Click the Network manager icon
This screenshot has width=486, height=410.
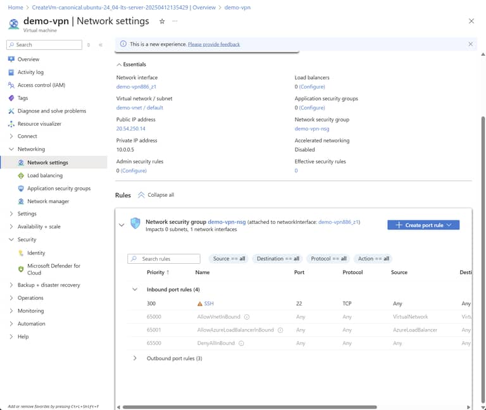pyautogui.click(x=21, y=201)
